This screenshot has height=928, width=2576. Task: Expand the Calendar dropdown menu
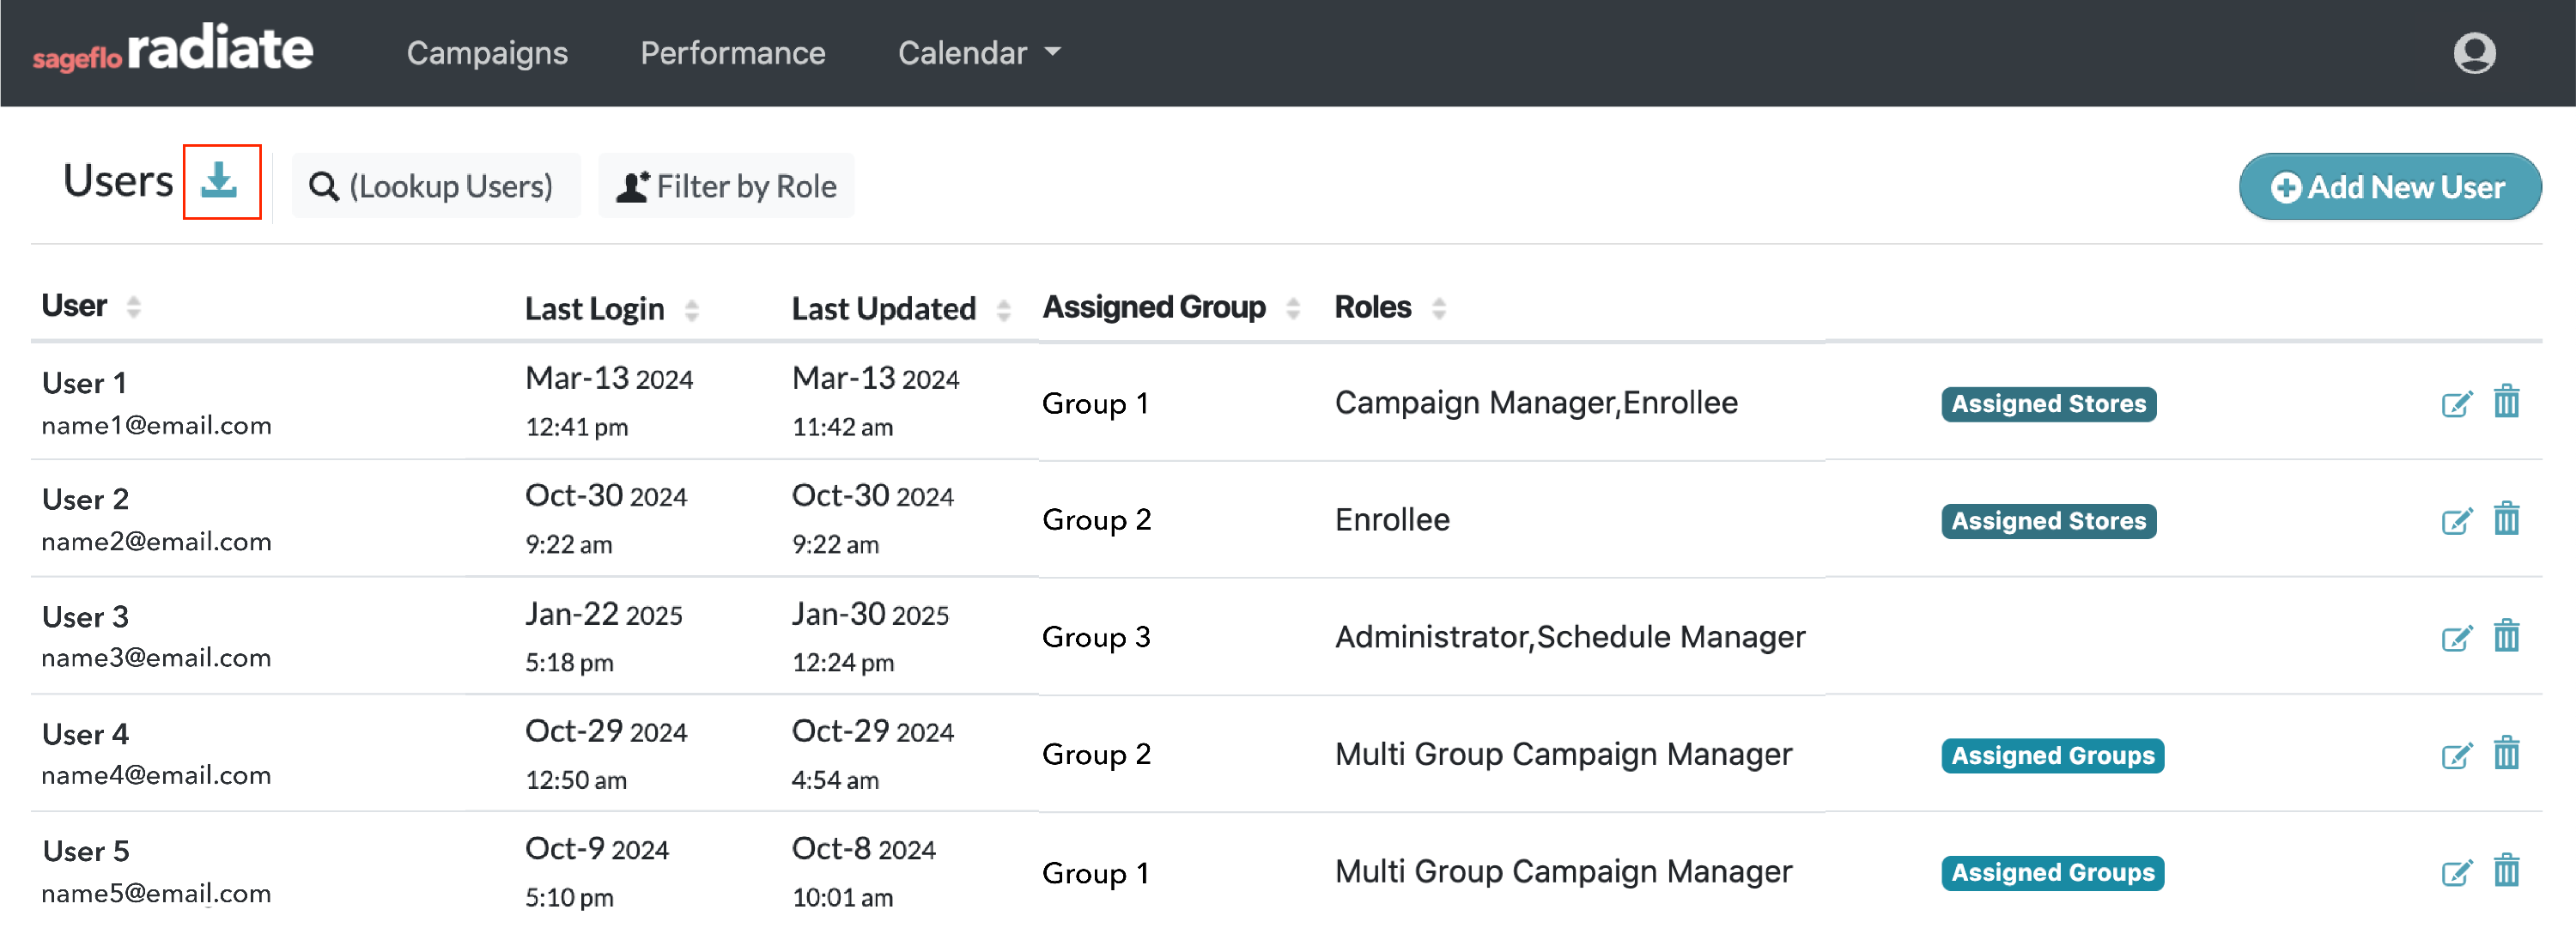[978, 53]
